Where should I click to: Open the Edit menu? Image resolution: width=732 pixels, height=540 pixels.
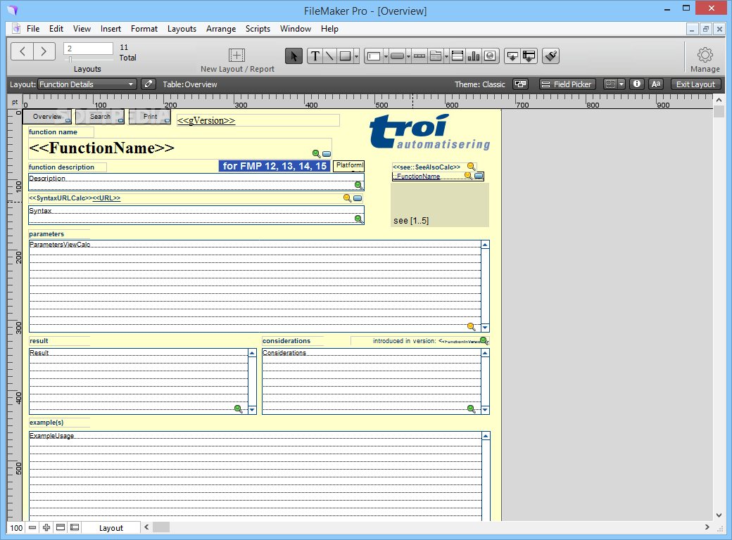(56, 28)
